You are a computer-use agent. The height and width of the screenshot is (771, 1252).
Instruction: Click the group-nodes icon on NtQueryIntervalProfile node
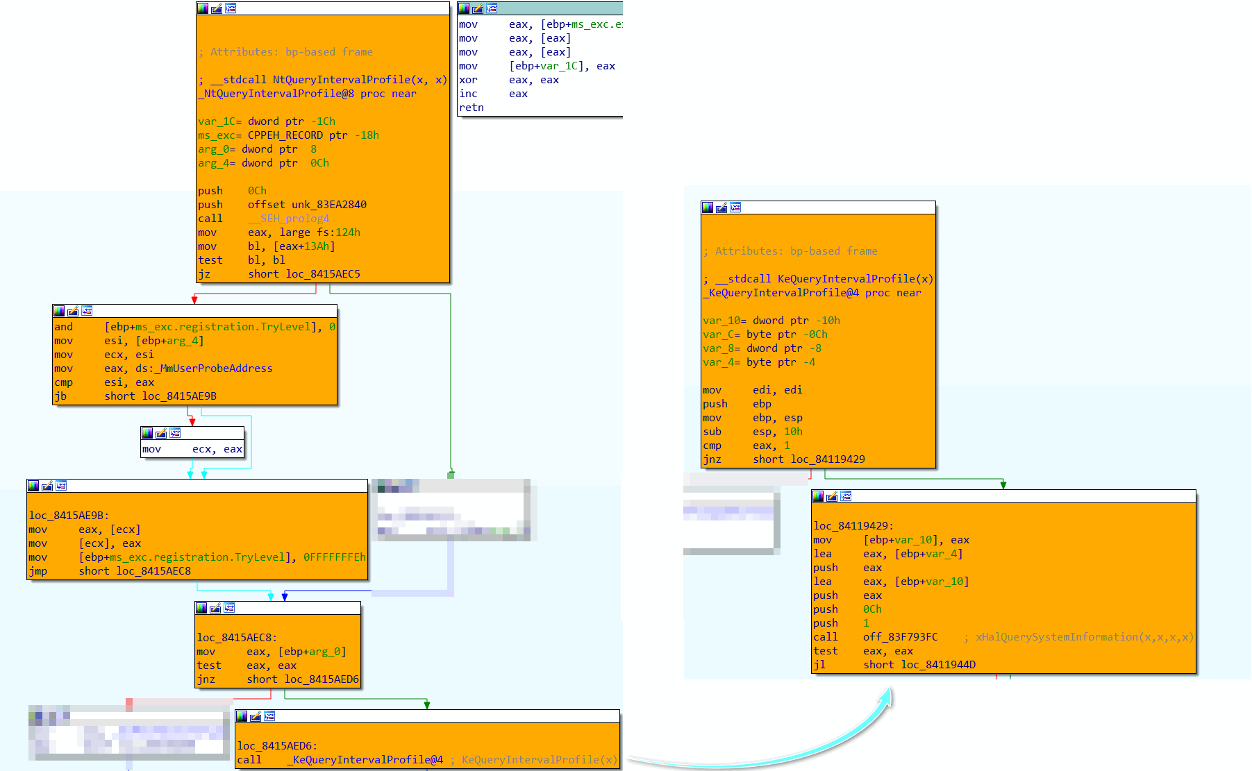(231, 8)
